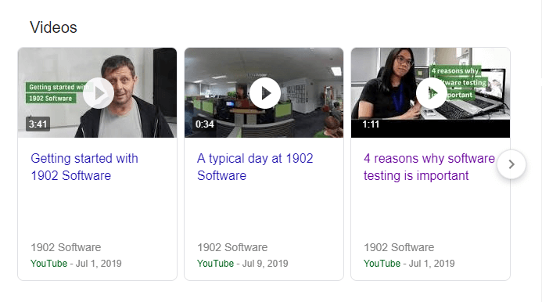The image size is (542, 302).
Task: Open the 'Getting started with 1902 Software' title link
Action: click(84, 167)
